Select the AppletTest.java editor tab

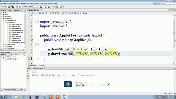tap(34, 10)
